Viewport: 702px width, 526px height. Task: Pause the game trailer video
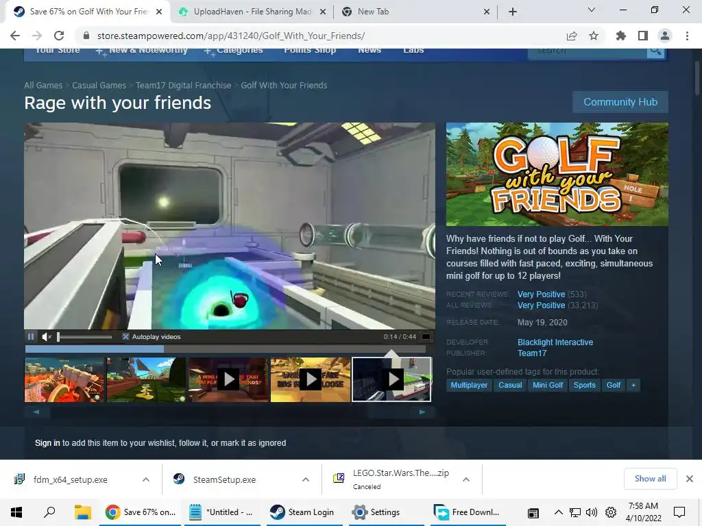(x=30, y=337)
